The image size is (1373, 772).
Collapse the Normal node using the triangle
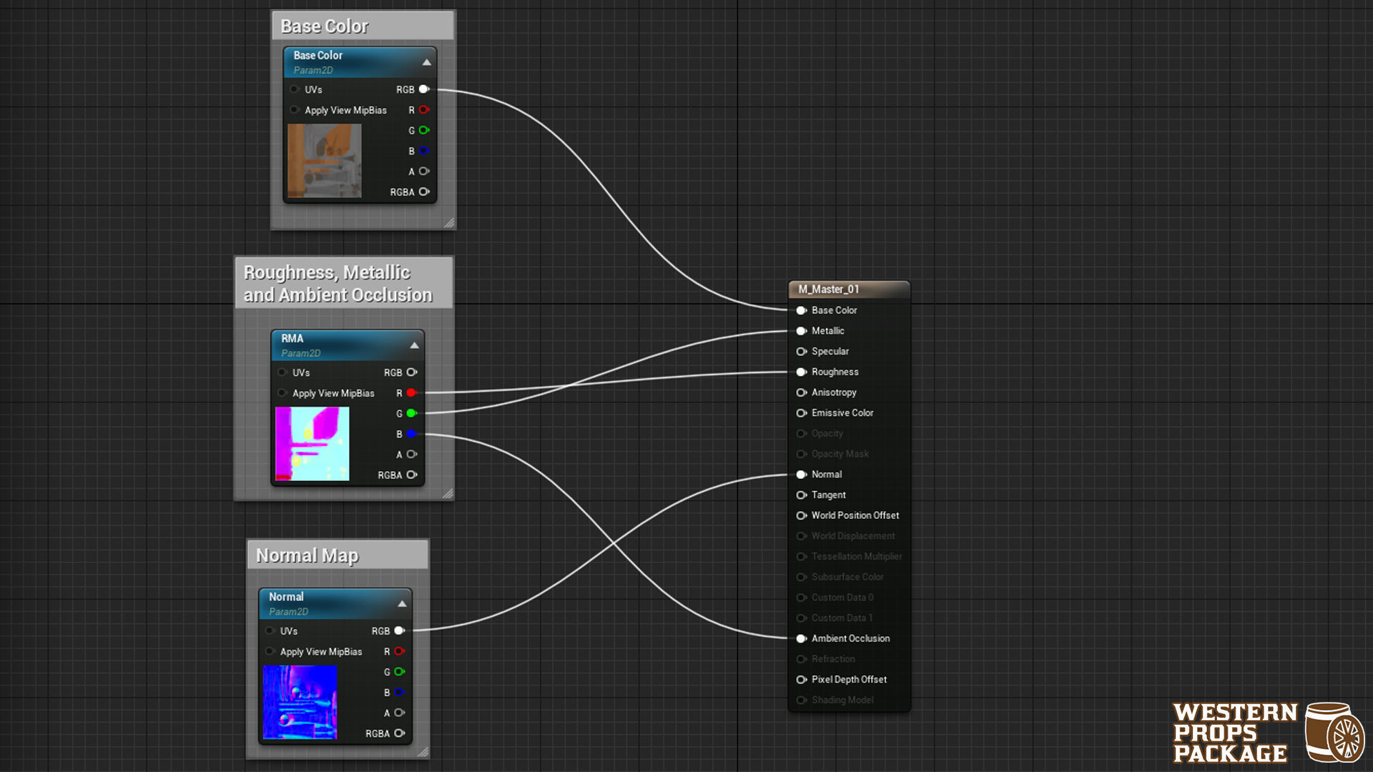tap(402, 604)
